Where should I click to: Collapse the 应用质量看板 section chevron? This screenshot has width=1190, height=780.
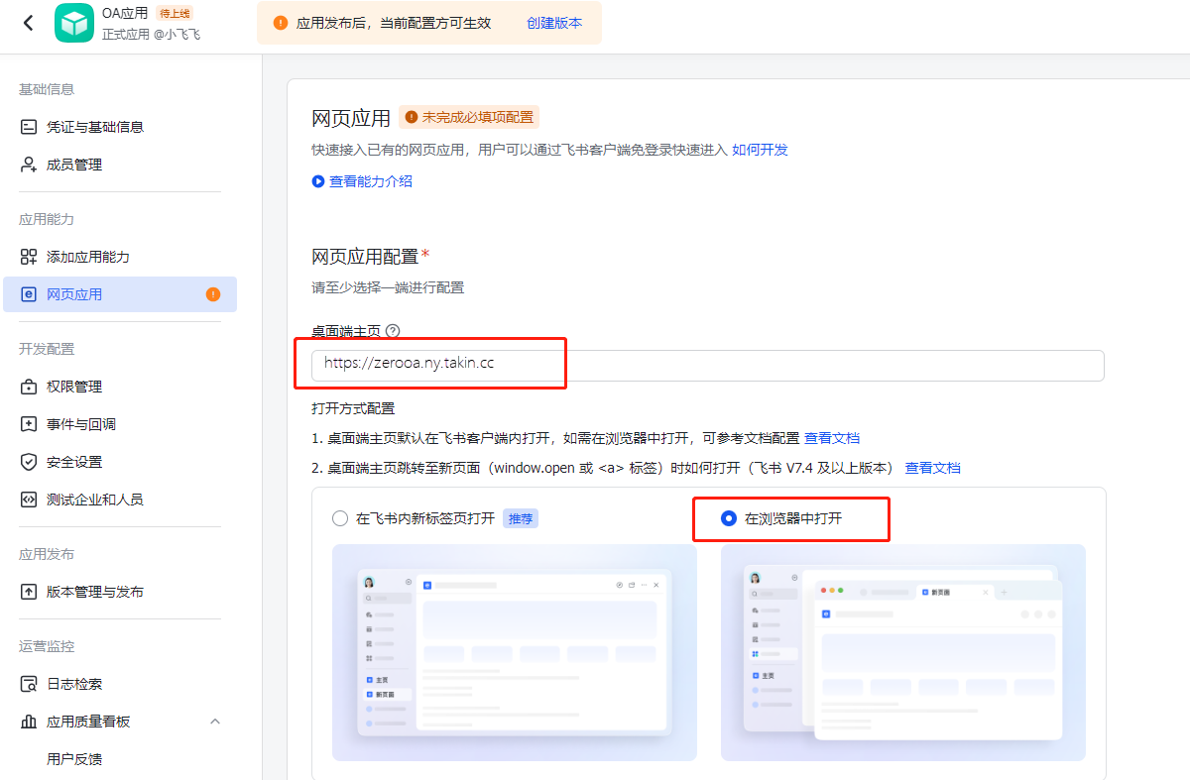coord(215,722)
